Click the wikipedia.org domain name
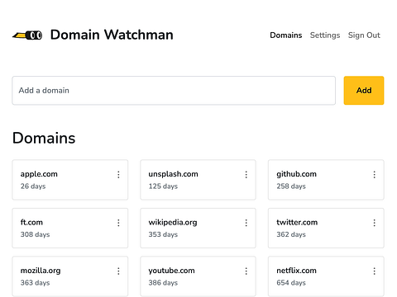The height and width of the screenshot is (297, 397). coord(173,223)
